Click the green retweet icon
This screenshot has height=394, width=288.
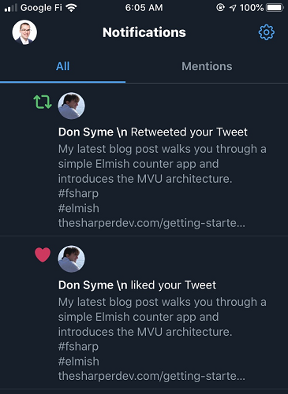pos(43,102)
